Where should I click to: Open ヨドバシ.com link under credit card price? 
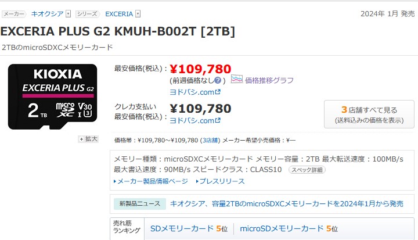click(195, 121)
